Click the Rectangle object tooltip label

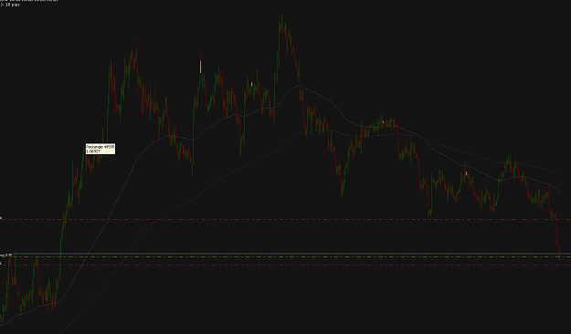click(100, 149)
